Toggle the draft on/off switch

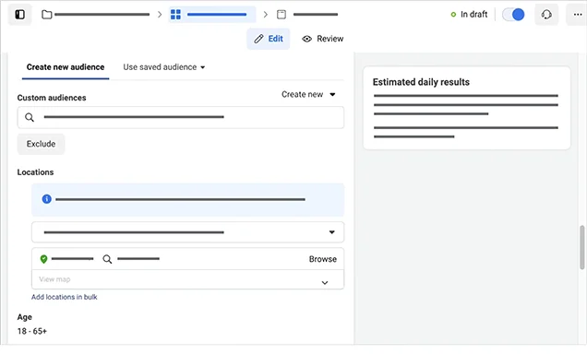click(513, 15)
